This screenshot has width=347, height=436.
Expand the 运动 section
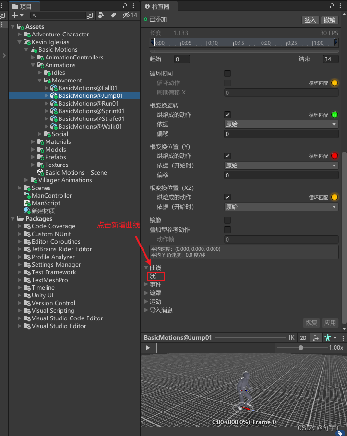[146, 302]
